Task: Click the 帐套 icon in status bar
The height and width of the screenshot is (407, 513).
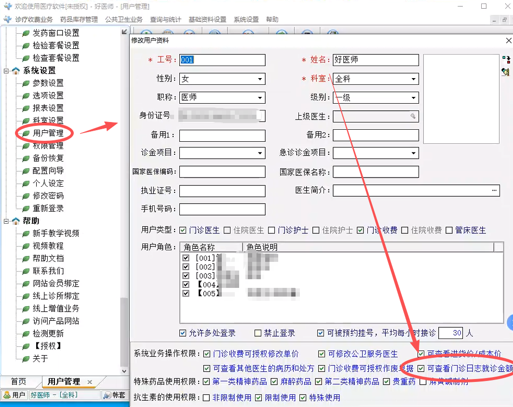Action: (x=107, y=395)
